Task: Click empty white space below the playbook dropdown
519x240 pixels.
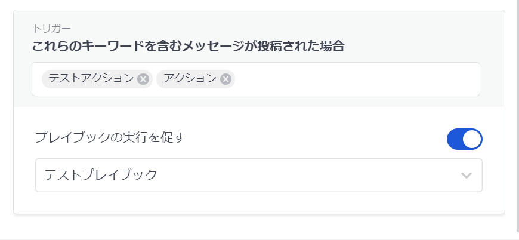Action: coord(258,202)
